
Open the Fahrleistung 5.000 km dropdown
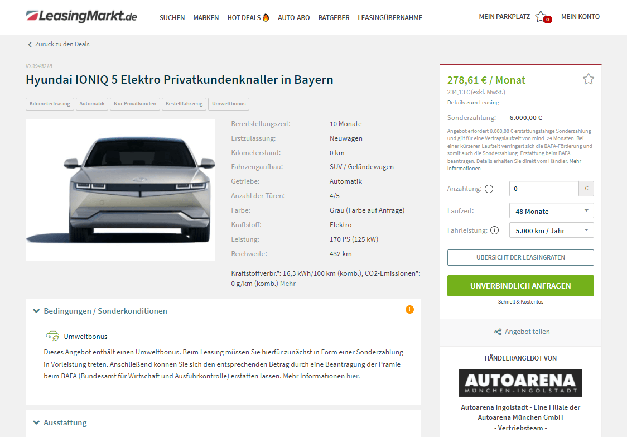pyautogui.click(x=552, y=230)
